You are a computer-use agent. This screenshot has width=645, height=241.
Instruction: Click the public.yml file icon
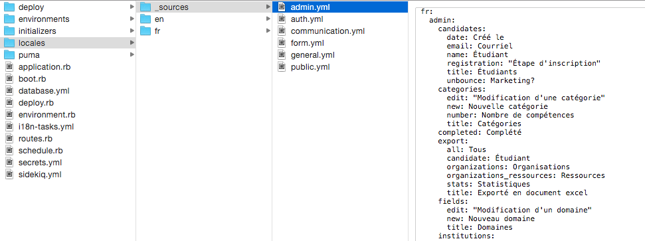pyautogui.click(x=282, y=66)
